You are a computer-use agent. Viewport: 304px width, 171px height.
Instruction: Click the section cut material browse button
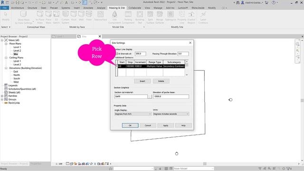click(150, 96)
